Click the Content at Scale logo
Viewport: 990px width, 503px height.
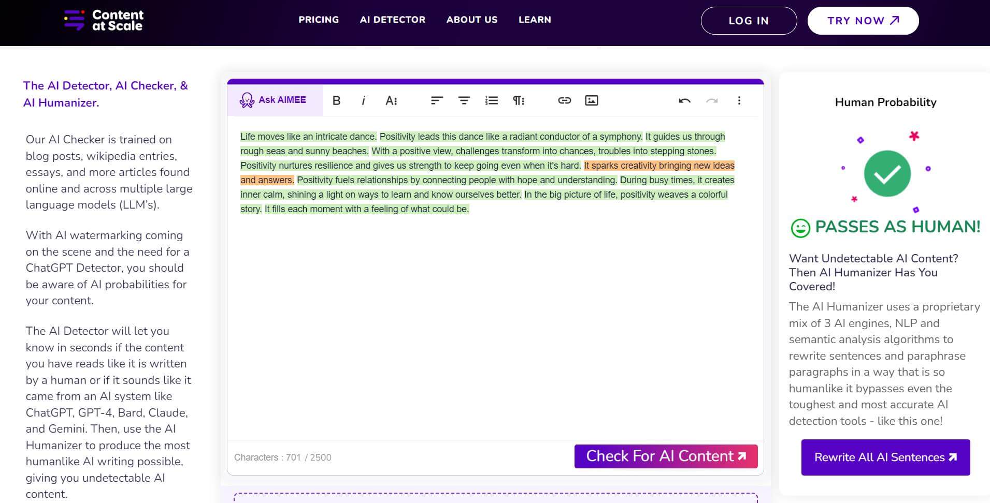tap(104, 20)
